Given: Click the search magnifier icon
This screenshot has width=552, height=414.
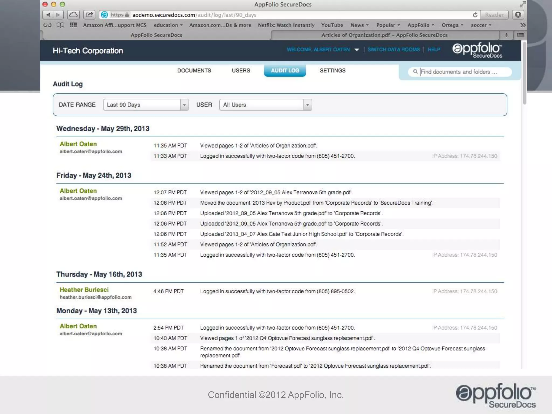Looking at the screenshot, I should click(x=415, y=71).
